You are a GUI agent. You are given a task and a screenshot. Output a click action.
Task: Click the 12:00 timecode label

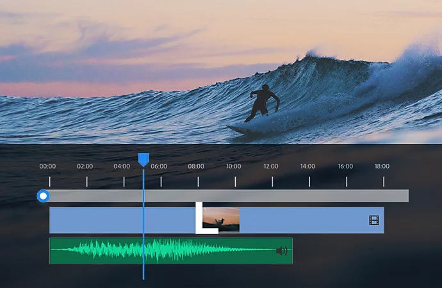pyautogui.click(x=271, y=166)
